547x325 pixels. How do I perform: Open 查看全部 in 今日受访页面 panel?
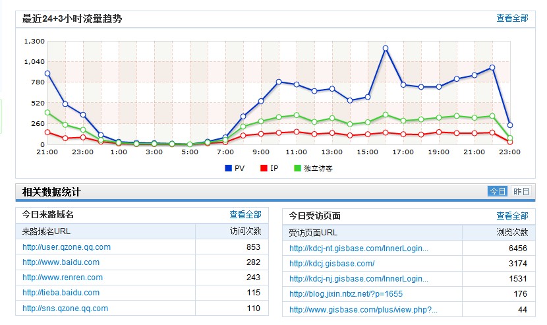[512, 216]
